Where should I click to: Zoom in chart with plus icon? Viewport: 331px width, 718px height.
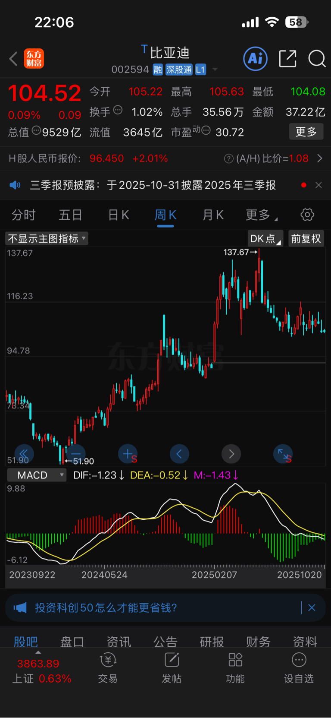[x=128, y=454]
